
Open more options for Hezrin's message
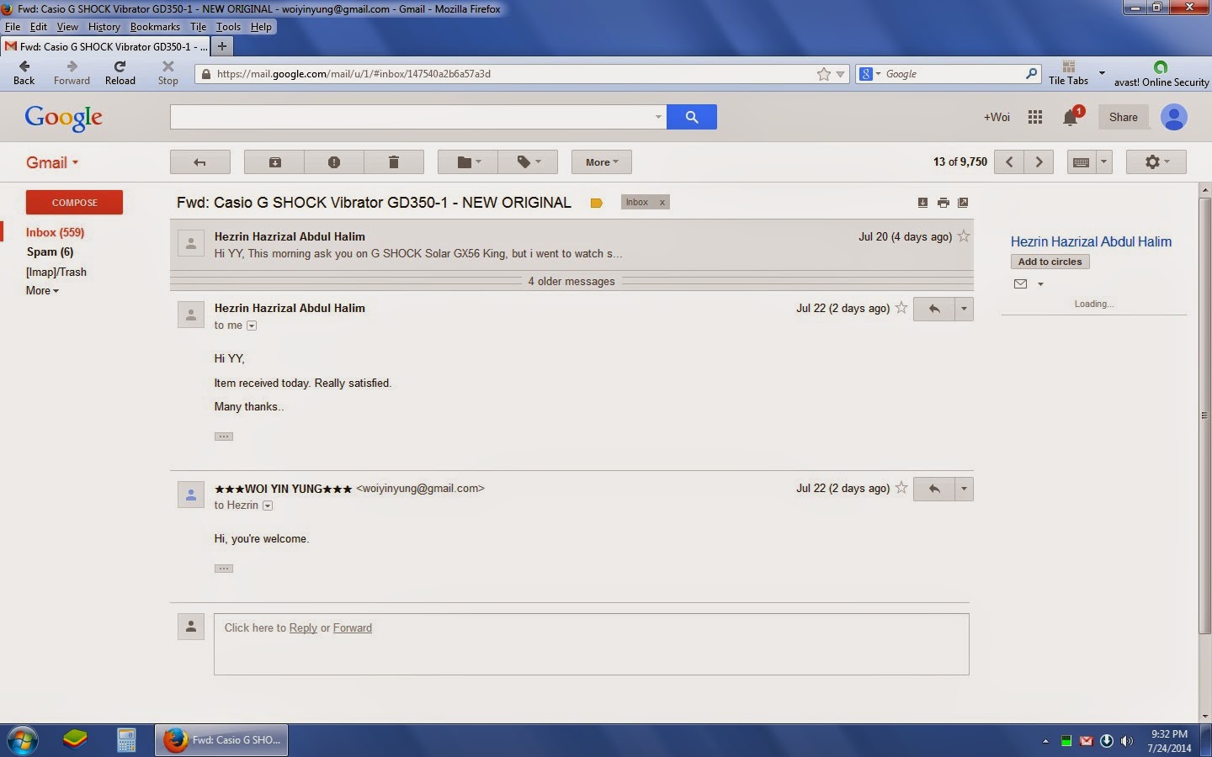964,309
